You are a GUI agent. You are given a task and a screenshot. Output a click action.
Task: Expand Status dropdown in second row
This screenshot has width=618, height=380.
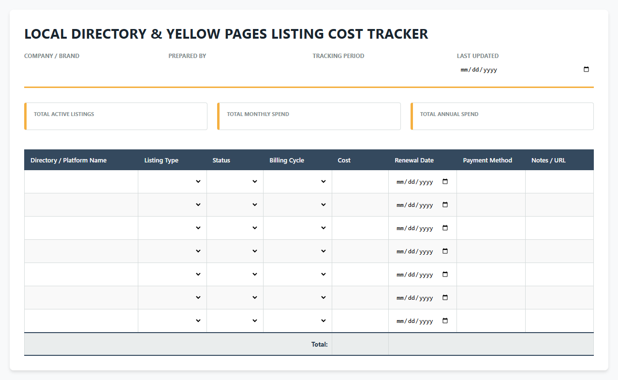[x=235, y=205]
